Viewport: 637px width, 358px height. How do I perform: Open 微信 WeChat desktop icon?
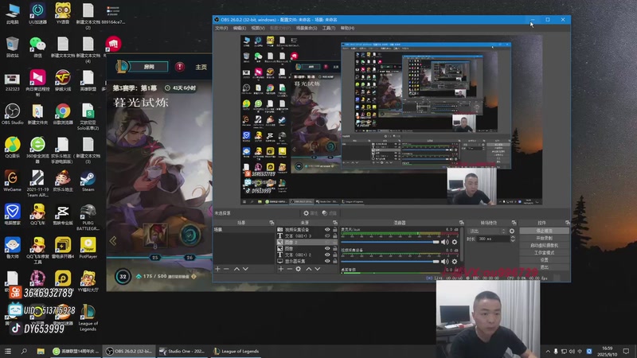click(x=37, y=47)
